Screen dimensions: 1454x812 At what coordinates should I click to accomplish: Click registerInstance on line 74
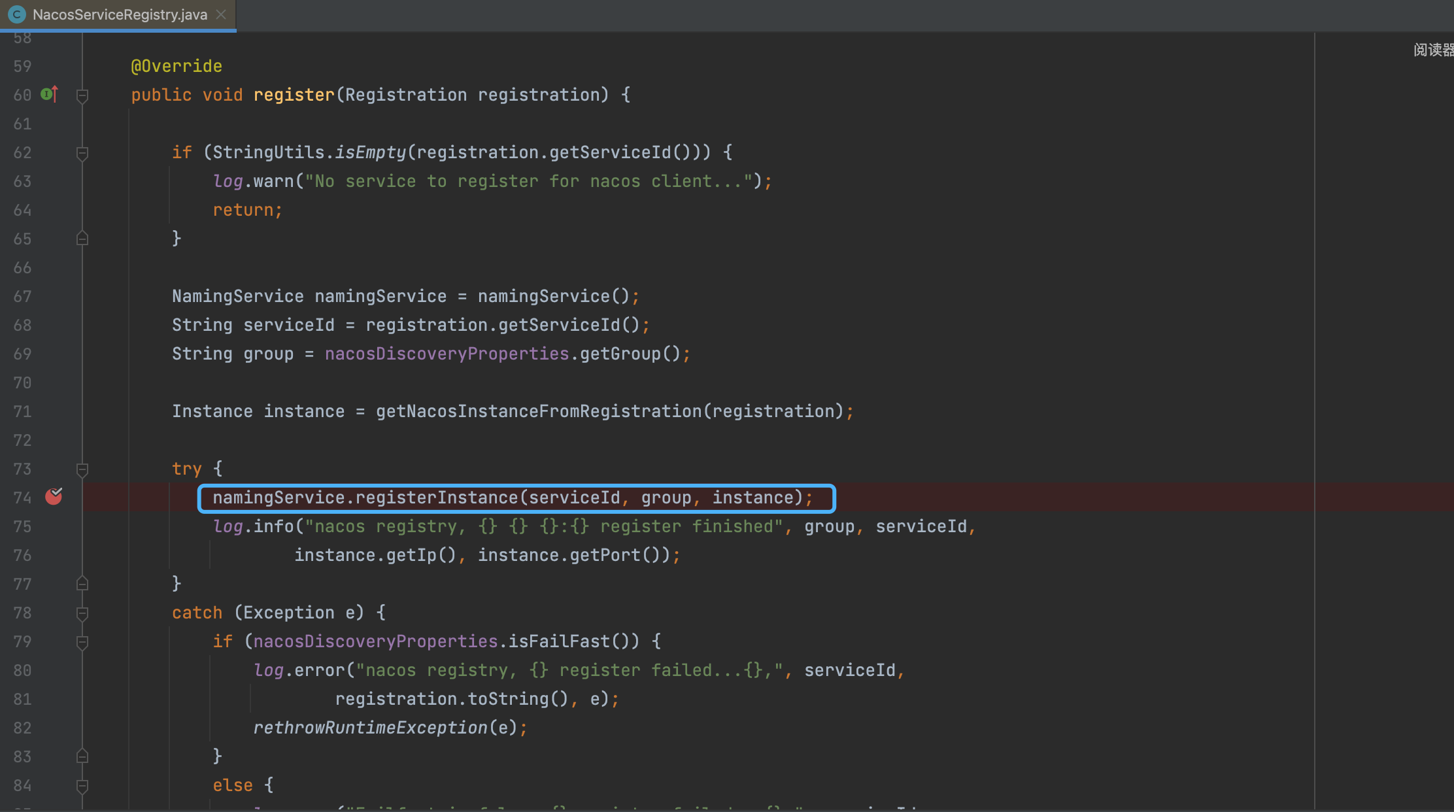[437, 498]
